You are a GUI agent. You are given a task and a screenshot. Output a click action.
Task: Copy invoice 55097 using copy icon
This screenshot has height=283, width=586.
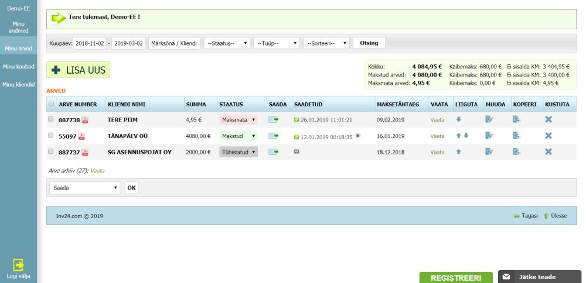click(x=516, y=136)
